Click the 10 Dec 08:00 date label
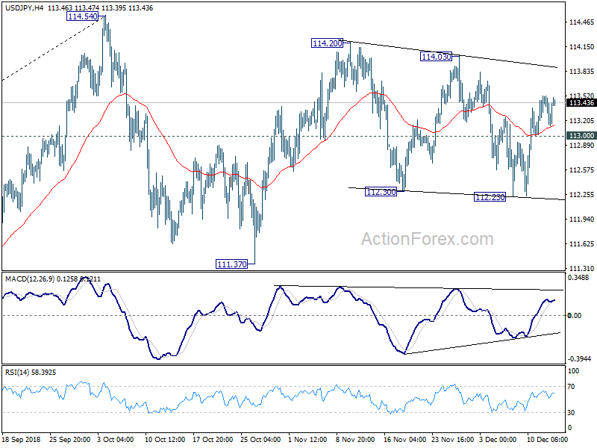 coord(547,439)
